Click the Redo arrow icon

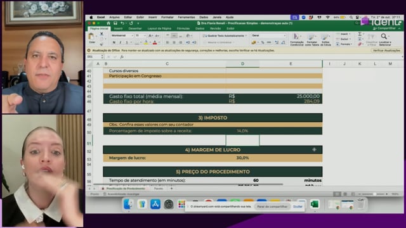(x=131, y=23)
